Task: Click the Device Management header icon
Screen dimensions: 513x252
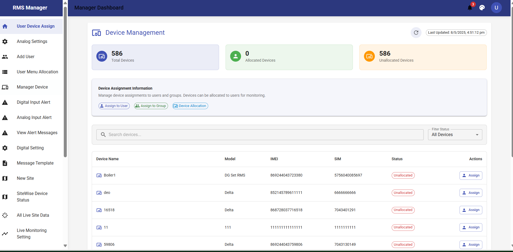Action: point(96,33)
